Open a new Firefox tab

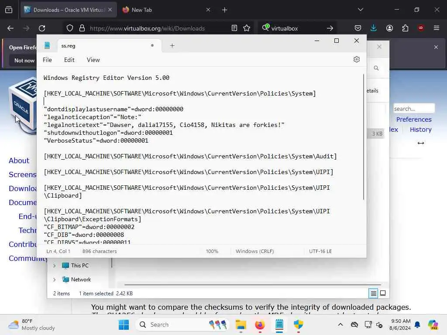(225, 10)
